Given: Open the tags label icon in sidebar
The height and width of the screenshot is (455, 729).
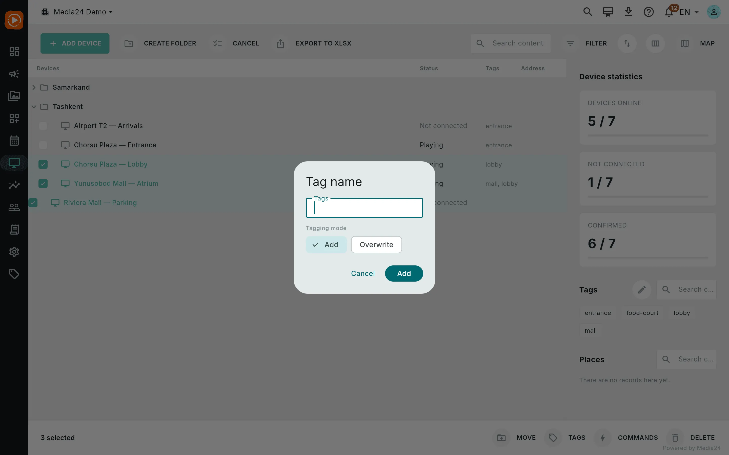Looking at the screenshot, I should click(14, 274).
